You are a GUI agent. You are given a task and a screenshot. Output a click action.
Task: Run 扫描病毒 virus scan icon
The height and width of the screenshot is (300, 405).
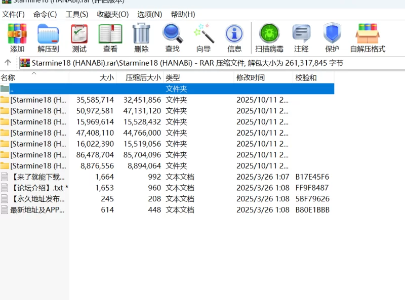[x=269, y=34]
